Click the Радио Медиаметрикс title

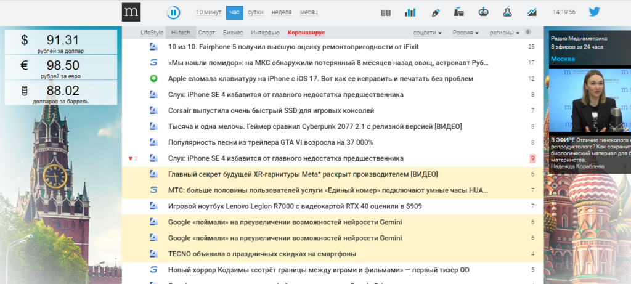point(579,39)
